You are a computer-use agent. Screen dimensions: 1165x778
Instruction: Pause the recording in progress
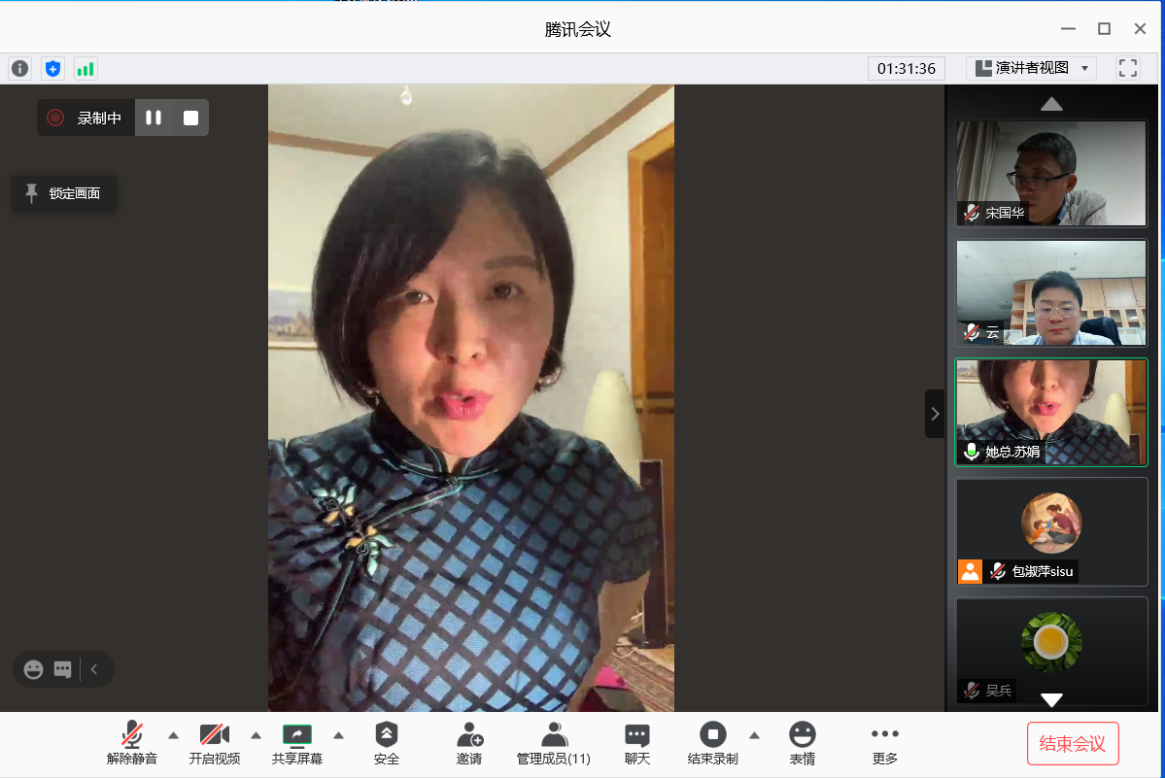point(154,118)
